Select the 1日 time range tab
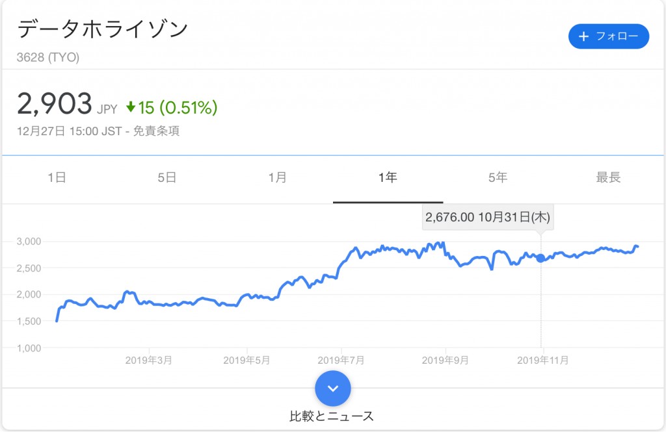The width and height of the screenshot is (666, 432). [57, 177]
